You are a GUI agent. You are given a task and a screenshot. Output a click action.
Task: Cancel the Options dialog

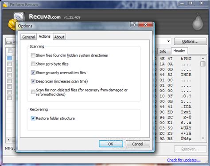[x=138, y=144]
